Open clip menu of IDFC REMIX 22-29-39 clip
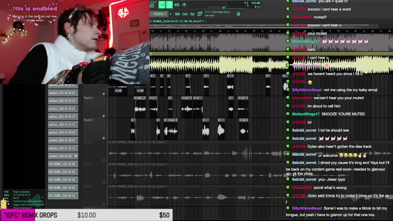 [x=110, y=142]
